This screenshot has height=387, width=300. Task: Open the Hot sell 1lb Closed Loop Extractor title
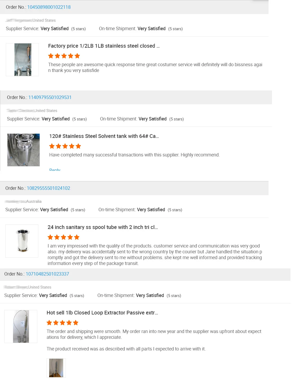(x=102, y=313)
